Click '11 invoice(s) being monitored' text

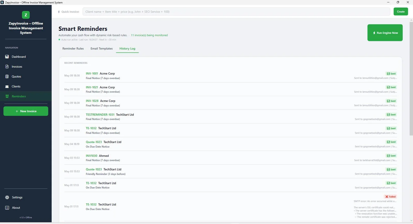tap(149, 35)
